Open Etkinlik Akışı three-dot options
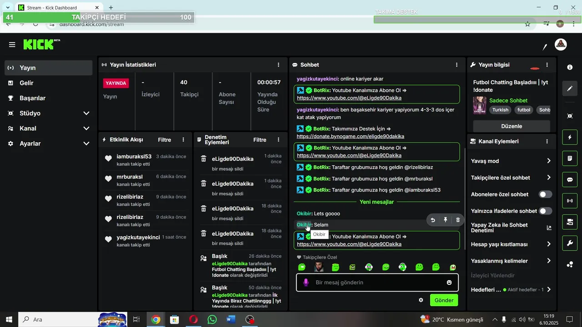The image size is (582, 327). pyautogui.click(x=183, y=140)
